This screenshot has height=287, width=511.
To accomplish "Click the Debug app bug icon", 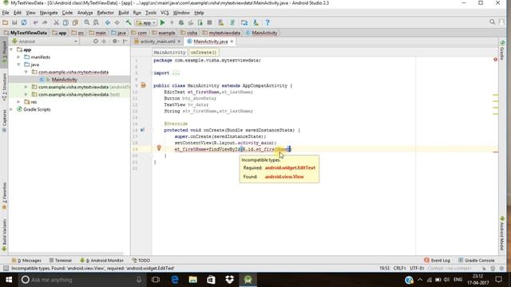I will (181, 23).
